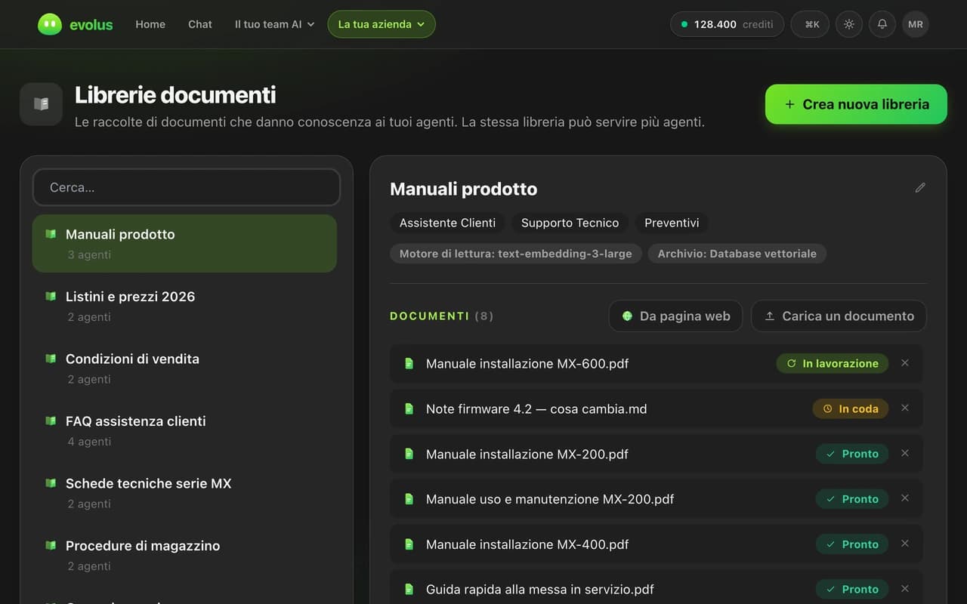This screenshot has width=967, height=604.
Task: Open the Condizioni di vendita library
Action: click(x=184, y=368)
